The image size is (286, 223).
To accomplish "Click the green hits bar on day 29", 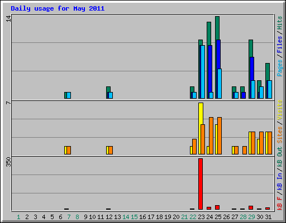I will pyautogui.click(x=251, y=49).
